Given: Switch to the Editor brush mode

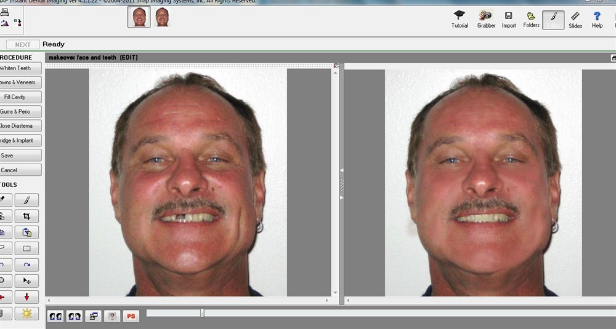Looking at the screenshot, I should pos(553,20).
